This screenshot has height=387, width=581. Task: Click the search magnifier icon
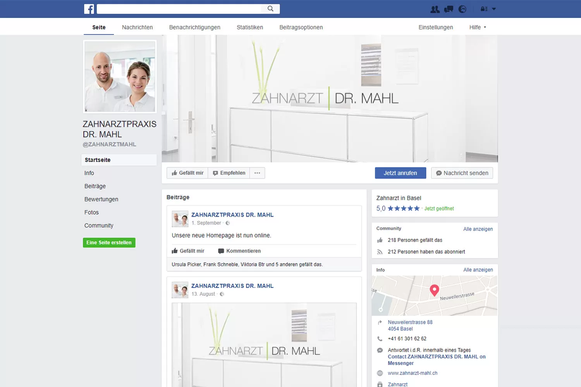(270, 9)
